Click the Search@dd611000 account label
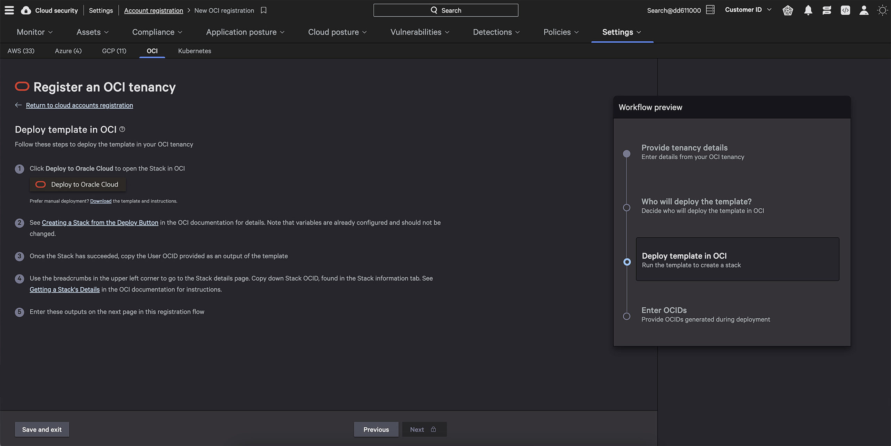This screenshot has width=891, height=446. coord(674,10)
